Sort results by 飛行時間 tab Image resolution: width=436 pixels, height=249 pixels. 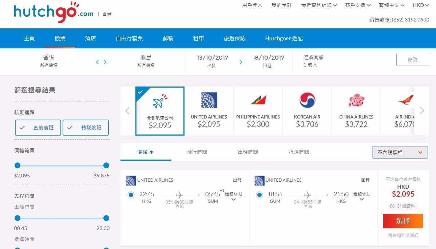click(x=197, y=152)
